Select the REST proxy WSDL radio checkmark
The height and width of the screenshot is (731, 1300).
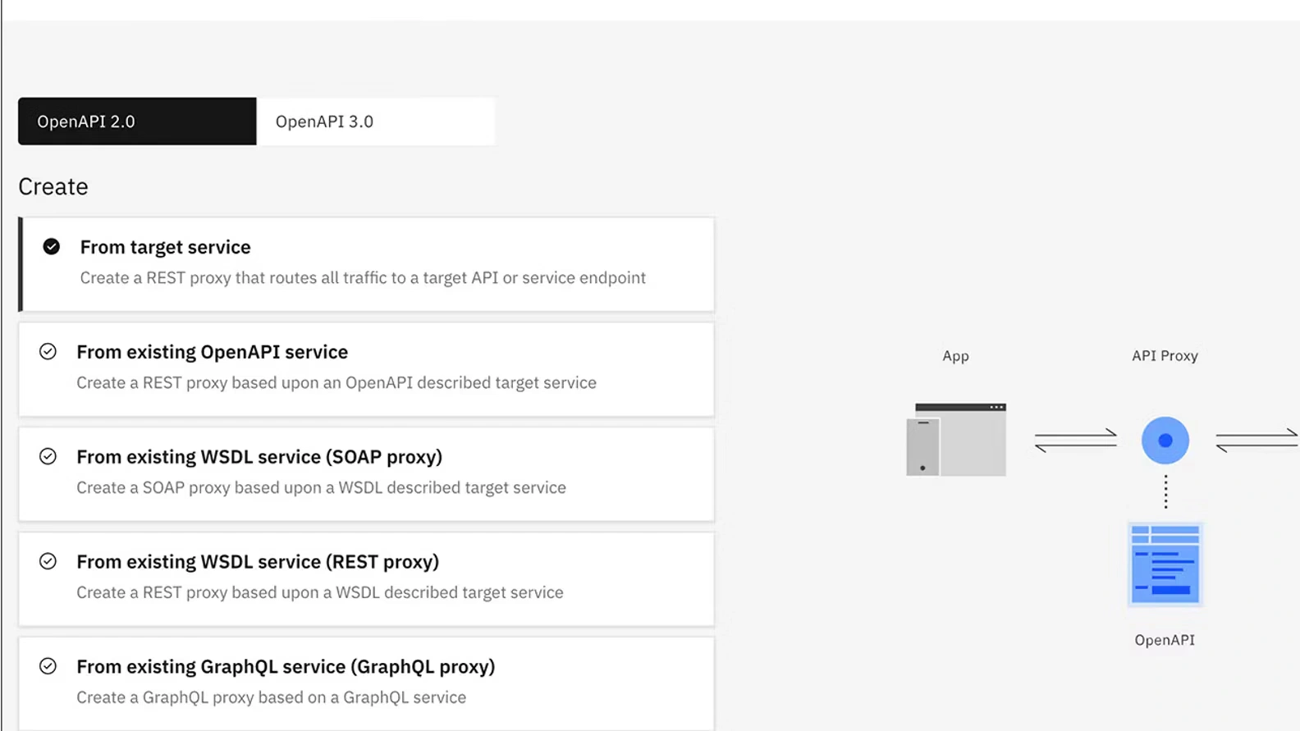[48, 562]
